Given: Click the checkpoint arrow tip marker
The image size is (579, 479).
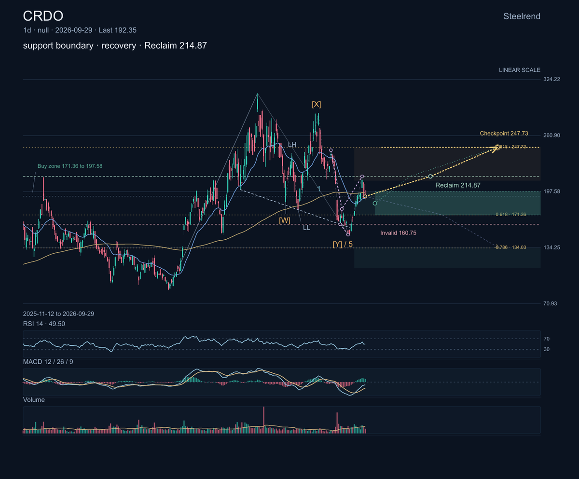Looking at the screenshot, I should coord(497,147).
